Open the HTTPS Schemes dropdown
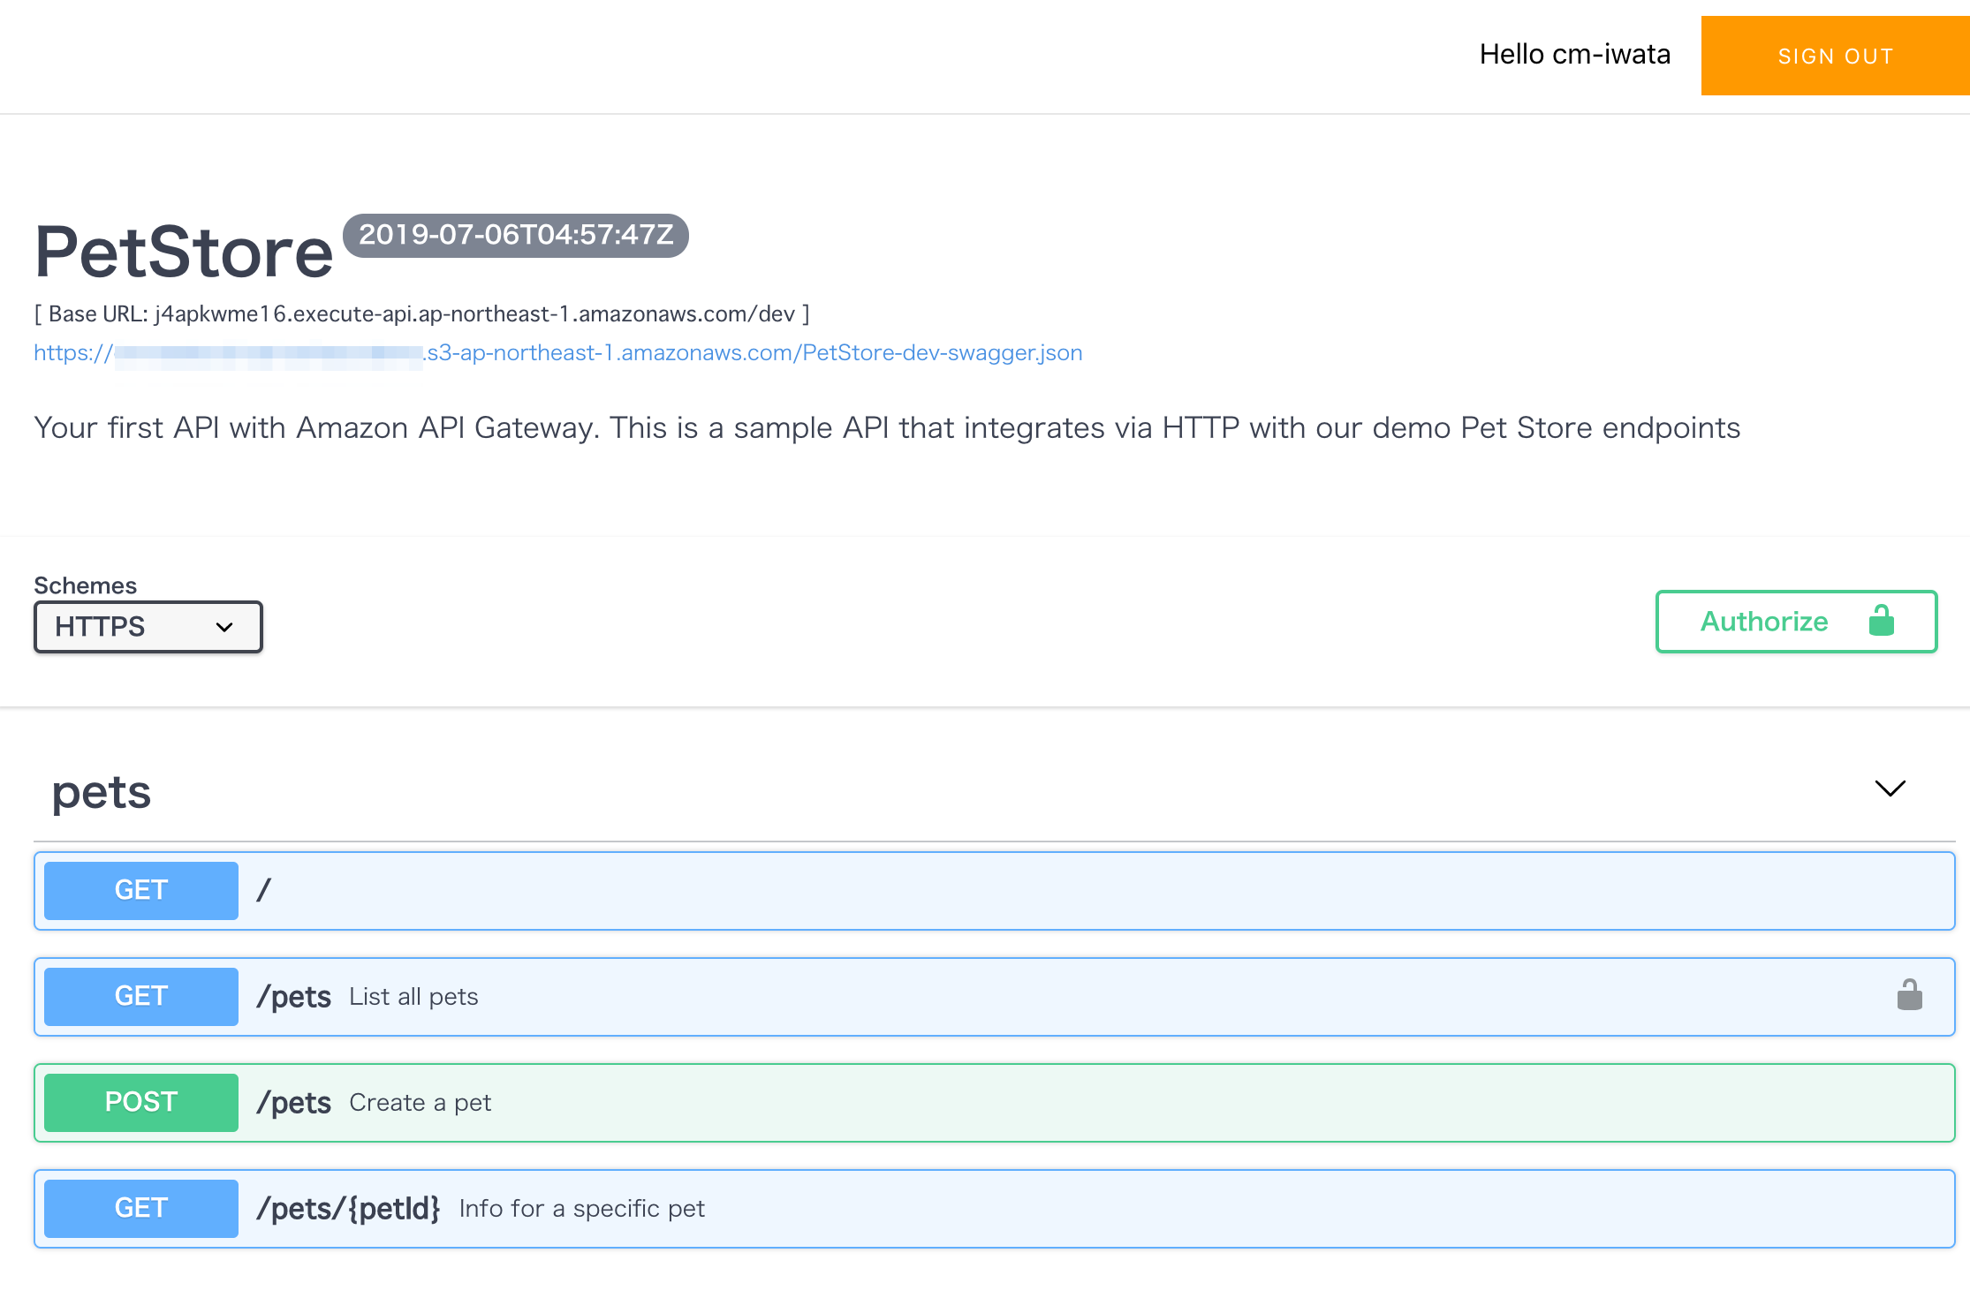This screenshot has height=1298, width=1970. click(148, 627)
